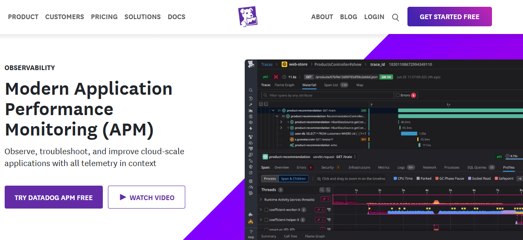Open the DOCS link in header
523x240 pixels.
click(177, 17)
